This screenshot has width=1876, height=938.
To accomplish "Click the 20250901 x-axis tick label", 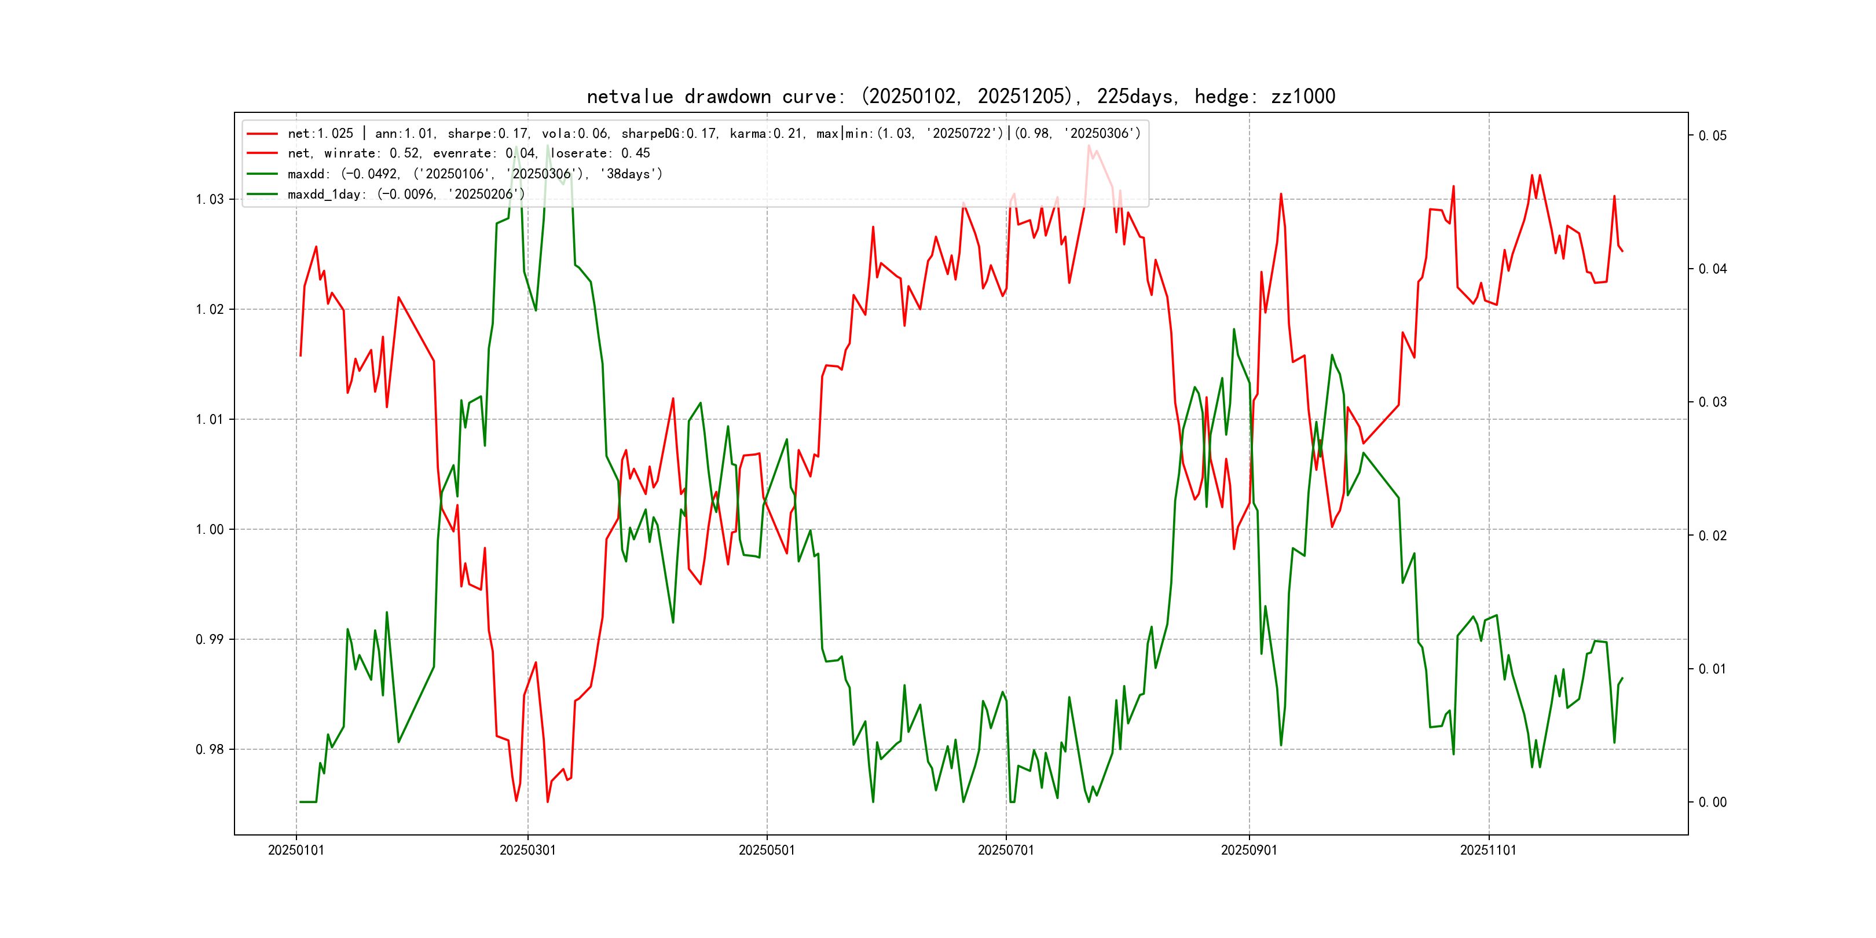I will [1248, 850].
